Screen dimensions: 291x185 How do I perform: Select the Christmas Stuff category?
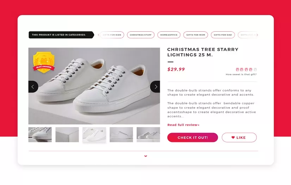140,35
